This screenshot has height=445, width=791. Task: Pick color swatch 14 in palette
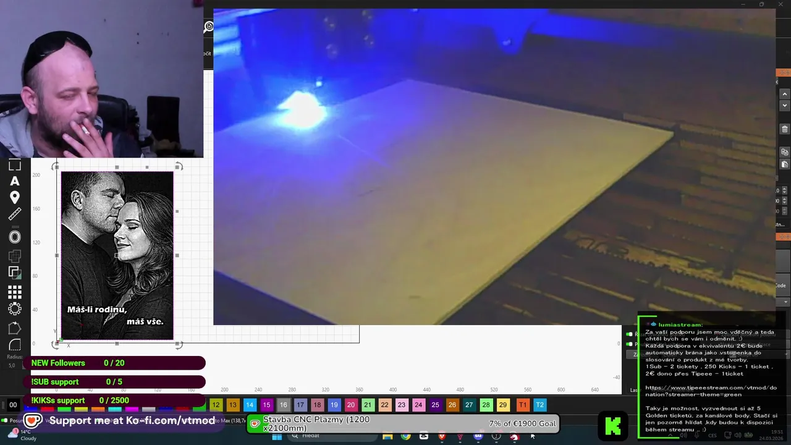coord(250,405)
